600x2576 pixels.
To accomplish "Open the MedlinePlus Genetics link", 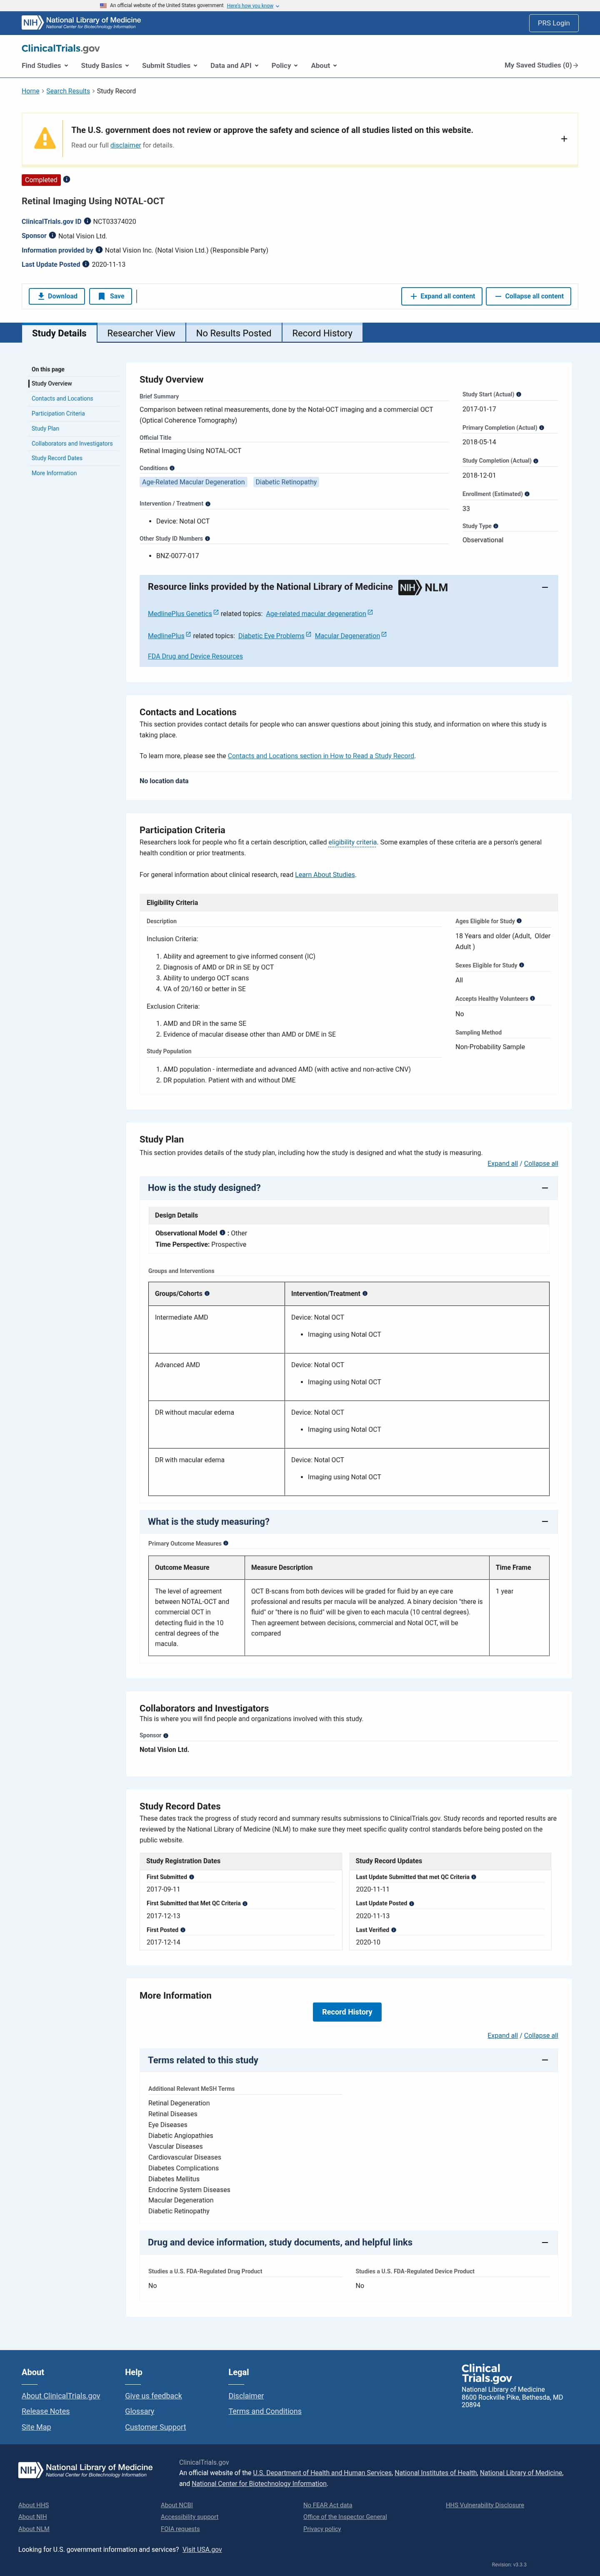I will click(x=180, y=614).
